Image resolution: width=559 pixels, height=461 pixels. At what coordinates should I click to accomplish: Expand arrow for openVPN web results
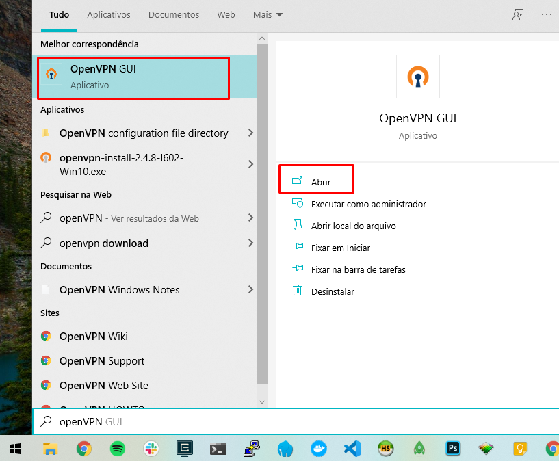point(250,218)
